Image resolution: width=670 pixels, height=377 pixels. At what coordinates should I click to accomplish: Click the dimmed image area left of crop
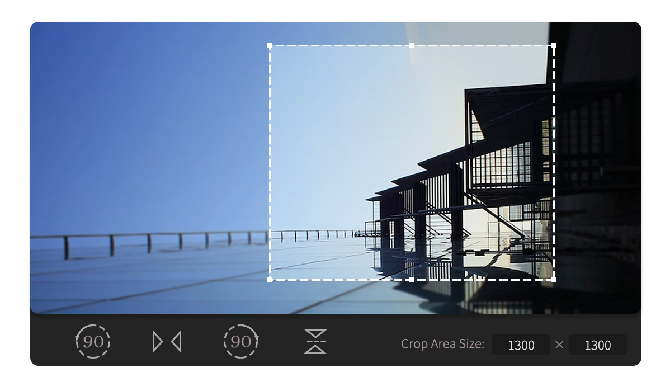tap(149, 168)
